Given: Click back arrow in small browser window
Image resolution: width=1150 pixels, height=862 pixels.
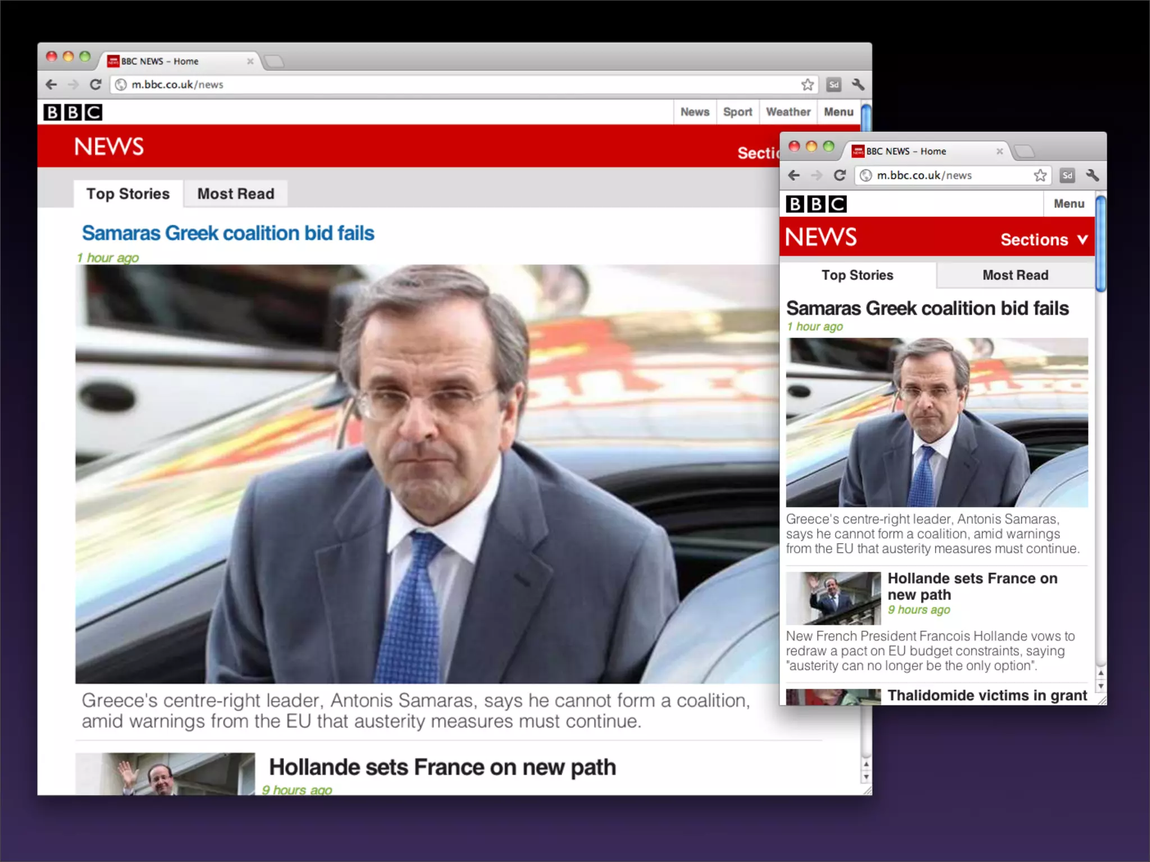Looking at the screenshot, I should [x=794, y=176].
